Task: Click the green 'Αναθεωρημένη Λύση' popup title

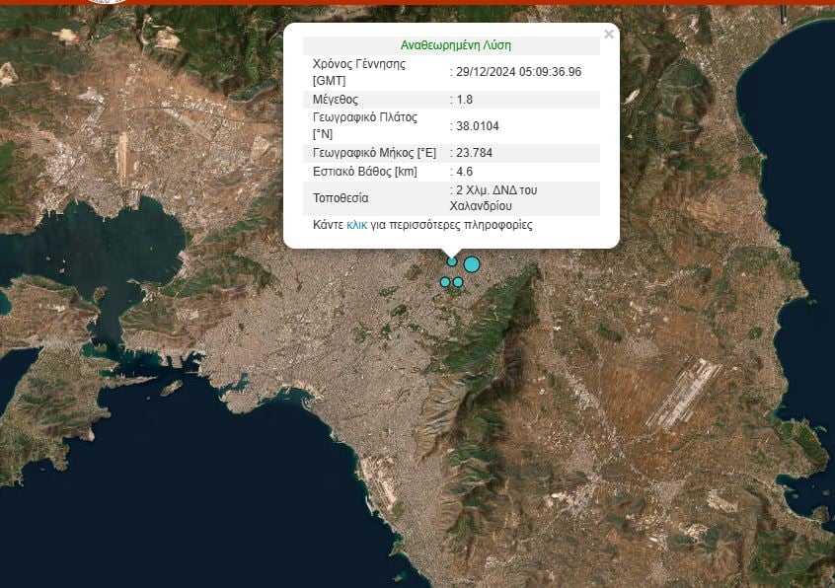Action: point(455,45)
